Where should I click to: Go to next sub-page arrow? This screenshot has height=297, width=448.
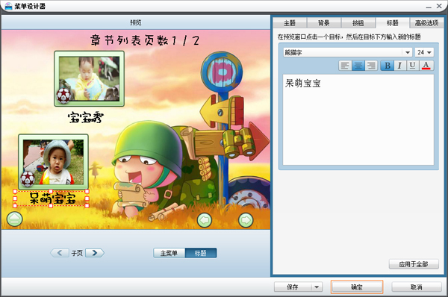coord(95,253)
